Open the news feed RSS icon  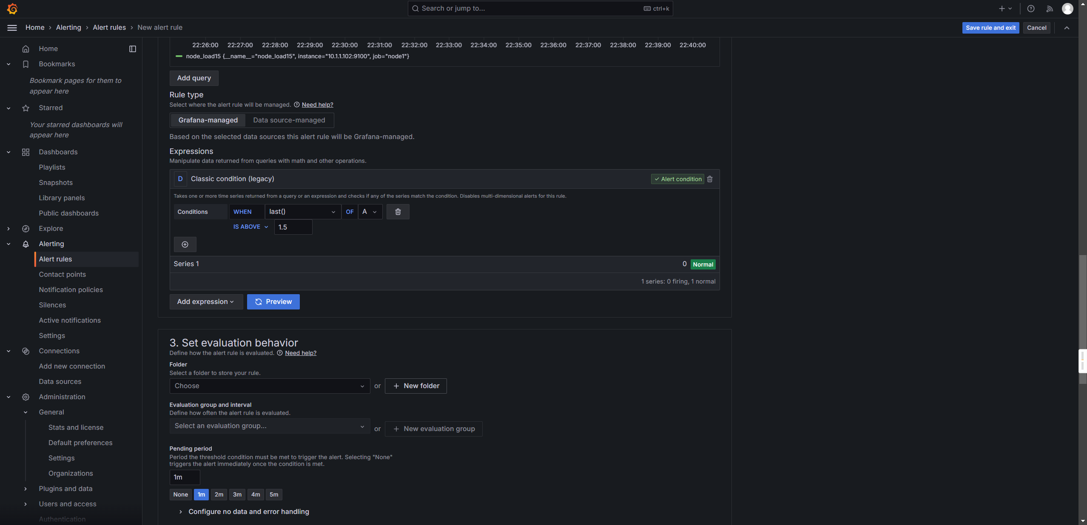1050,9
